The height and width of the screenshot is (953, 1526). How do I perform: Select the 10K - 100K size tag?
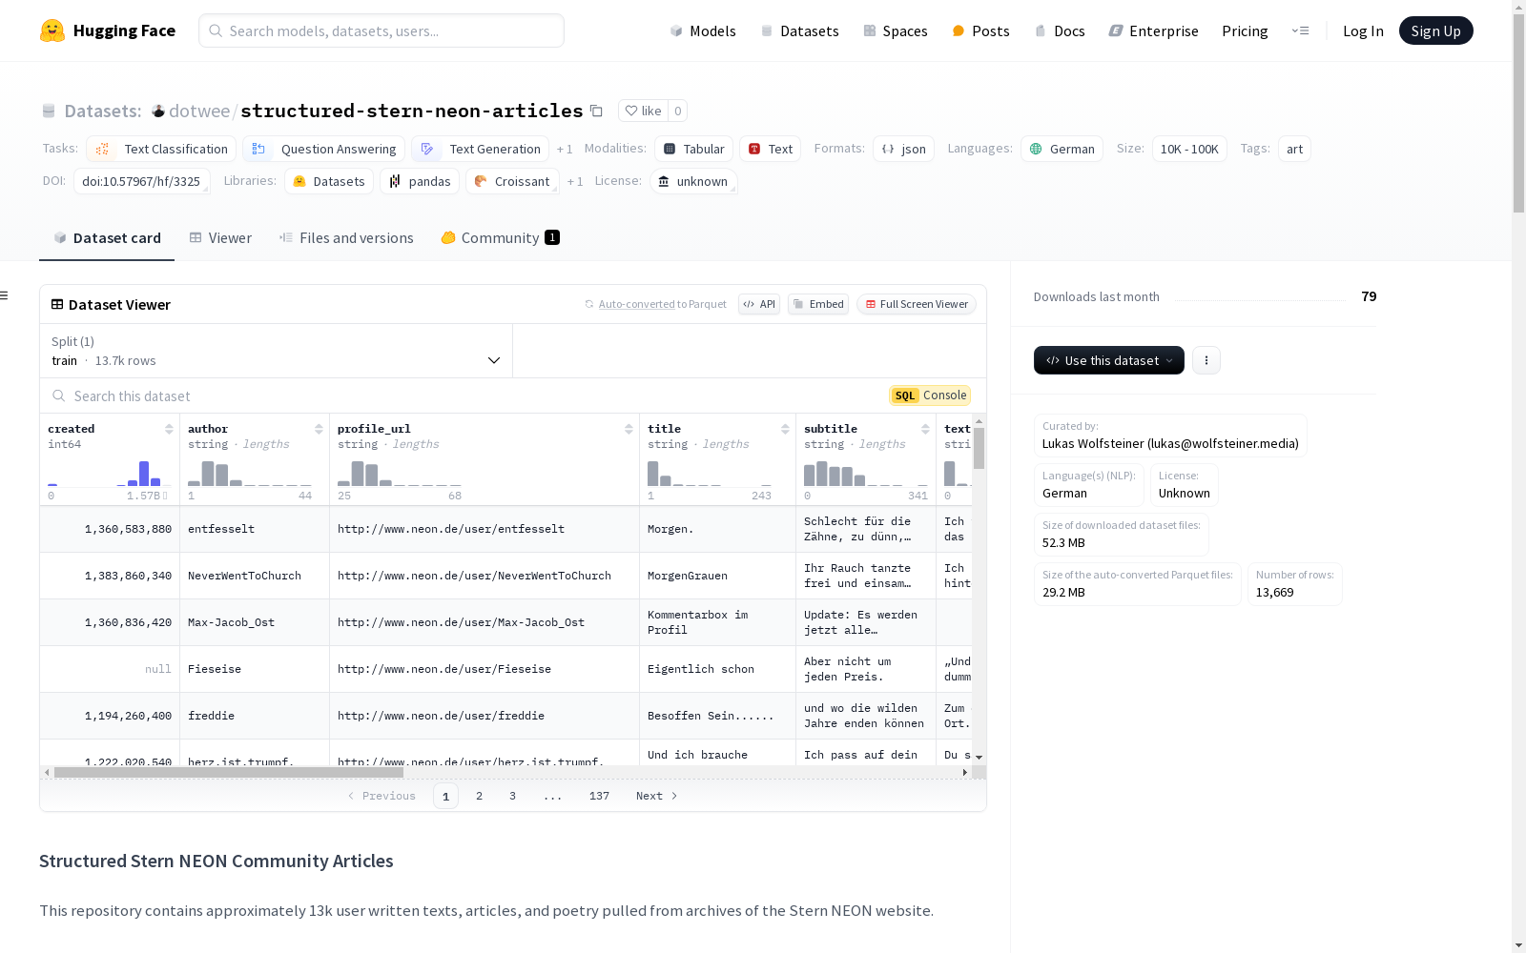pos(1189,149)
